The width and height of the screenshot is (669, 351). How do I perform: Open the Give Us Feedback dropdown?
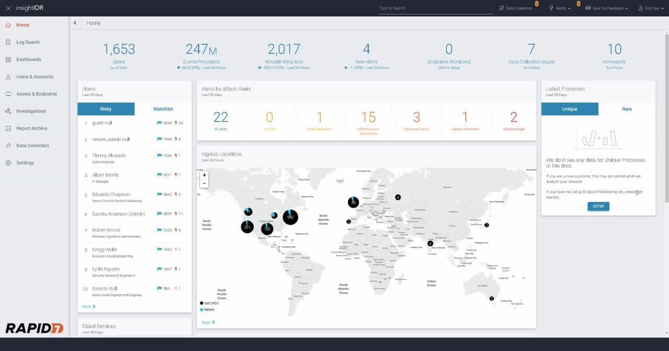[606, 8]
